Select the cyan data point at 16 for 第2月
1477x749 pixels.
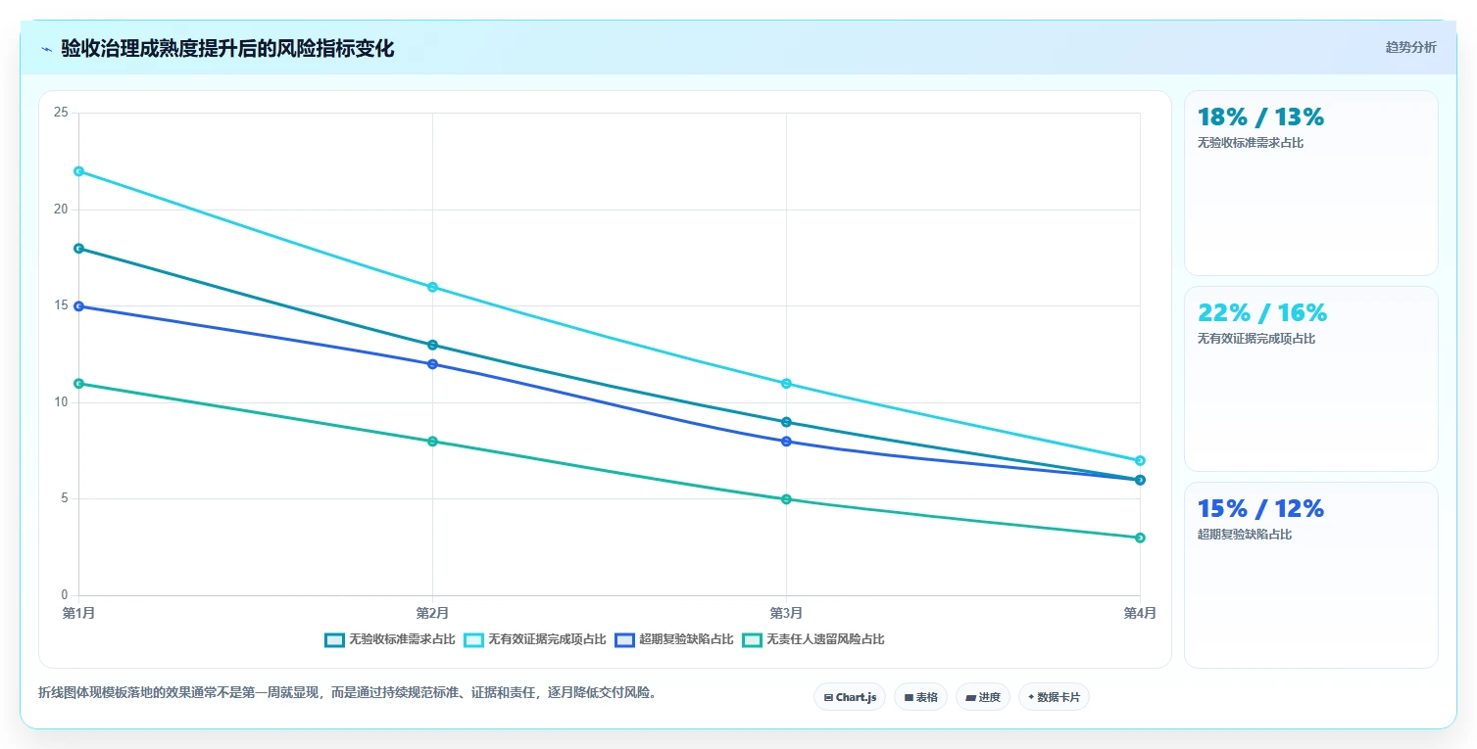432,287
